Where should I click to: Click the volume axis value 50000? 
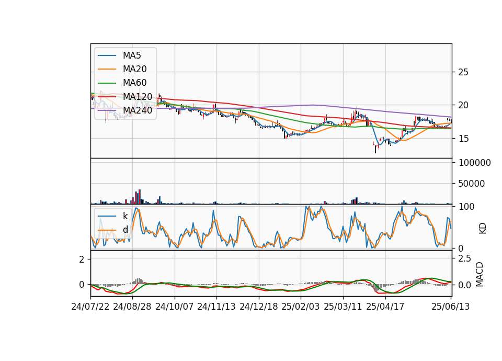[x=472, y=184]
